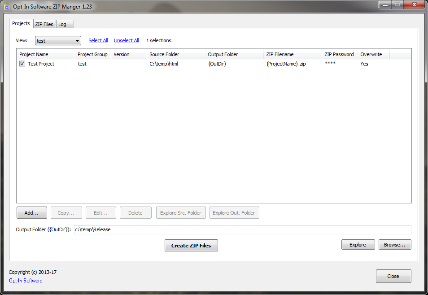Select the Projects tab
428x295 pixels.
point(21,23)
